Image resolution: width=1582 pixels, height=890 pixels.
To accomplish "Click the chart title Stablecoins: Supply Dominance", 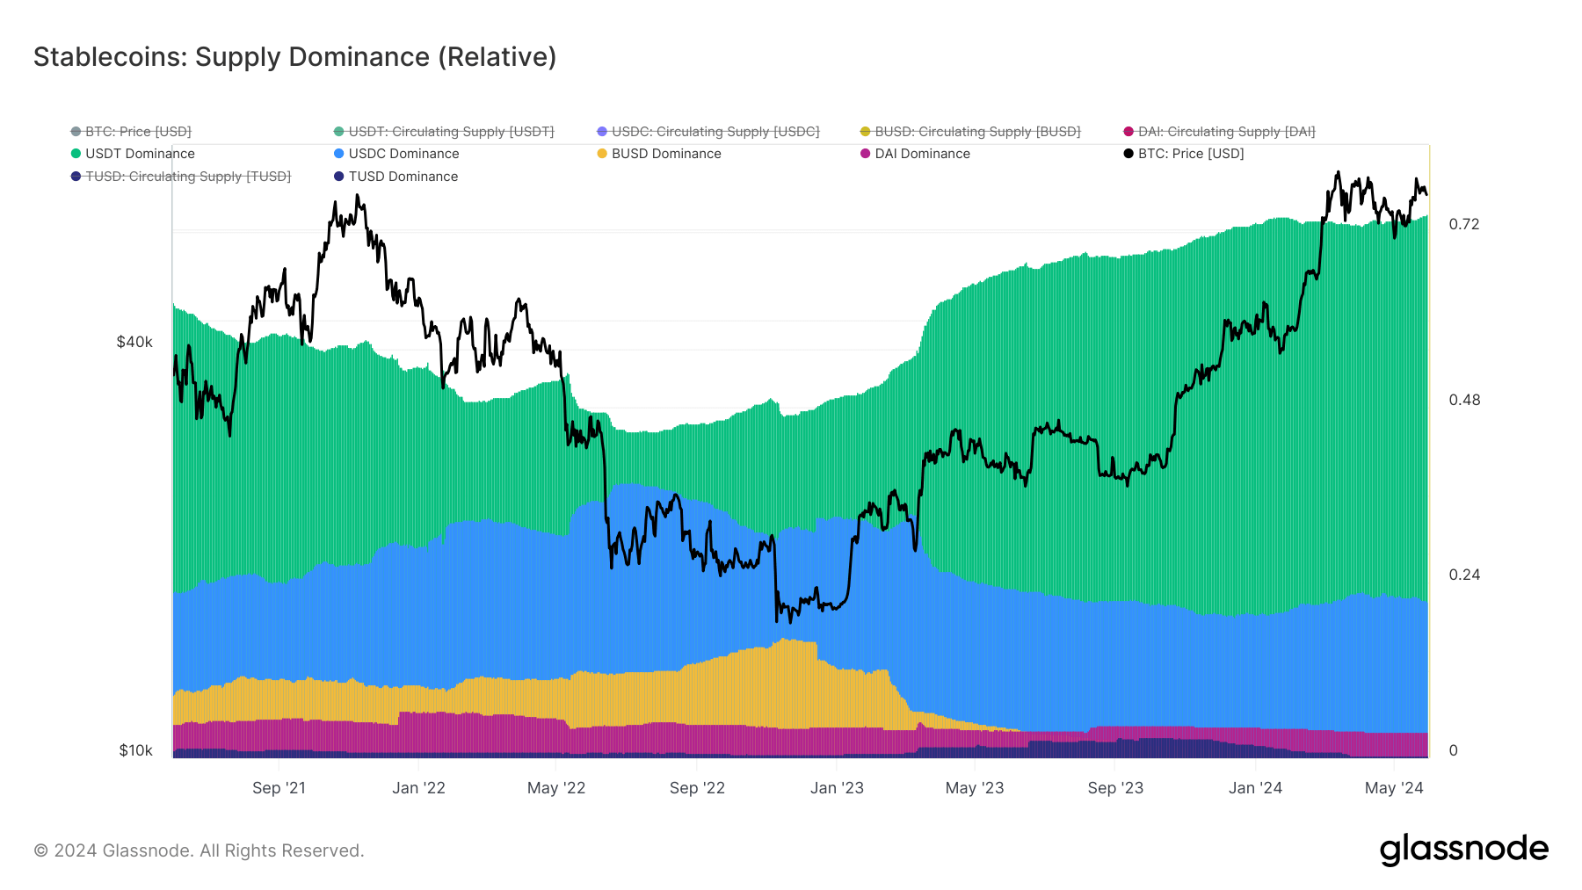I will tap(294, 57).
